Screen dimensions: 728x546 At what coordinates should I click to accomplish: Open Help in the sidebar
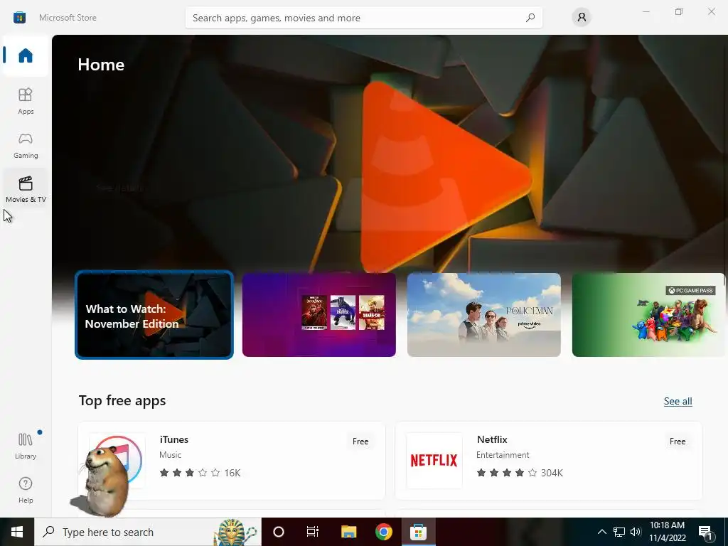tap(26, 489)
